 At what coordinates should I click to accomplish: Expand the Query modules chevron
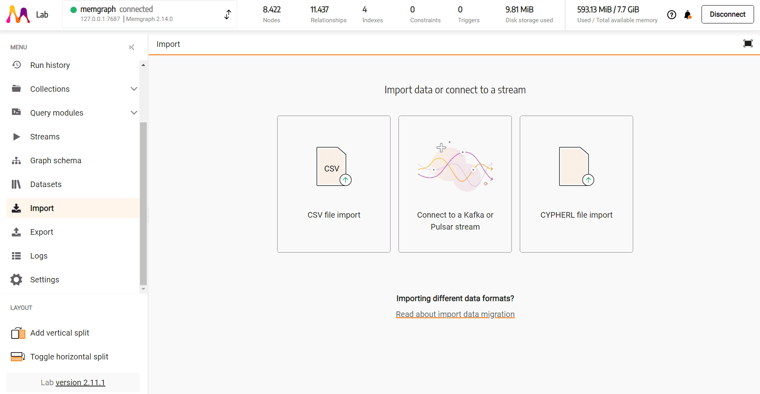(134, 113)
